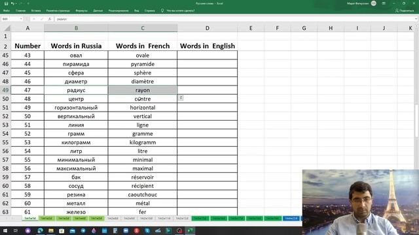Image resolution: width=419 pixels, height=235 pixels.
Task: Open the Рецензирование ribbon tab
Action: click(x=118, y=10)
